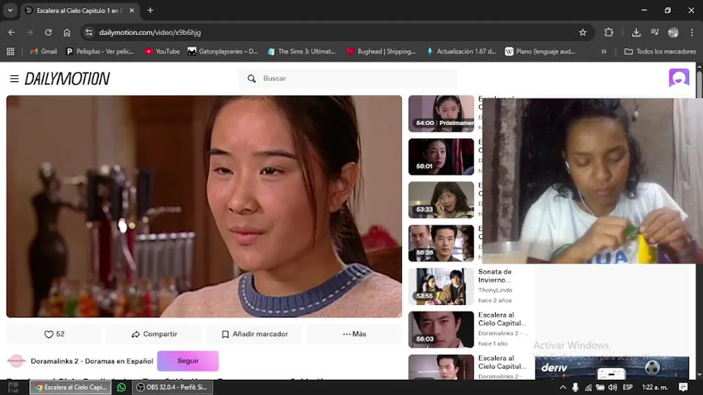Open the media controls icon
703x395 pixels.
point(655,32)
